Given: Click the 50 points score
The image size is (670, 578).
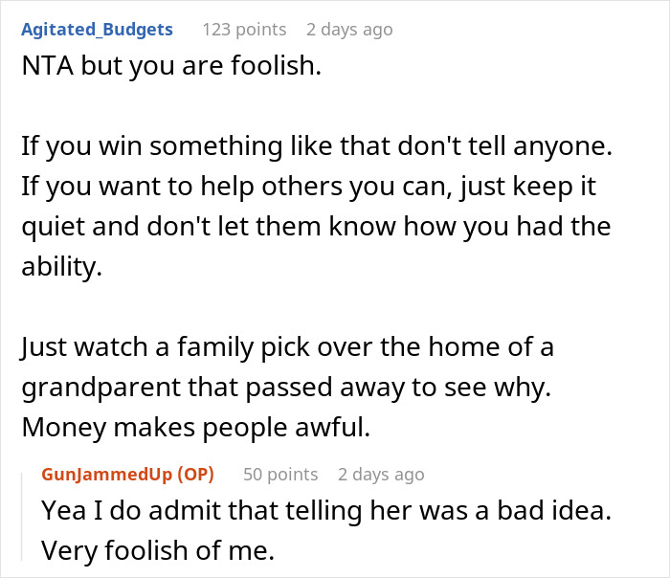Looking at the screenshot, I should point(280,474).
